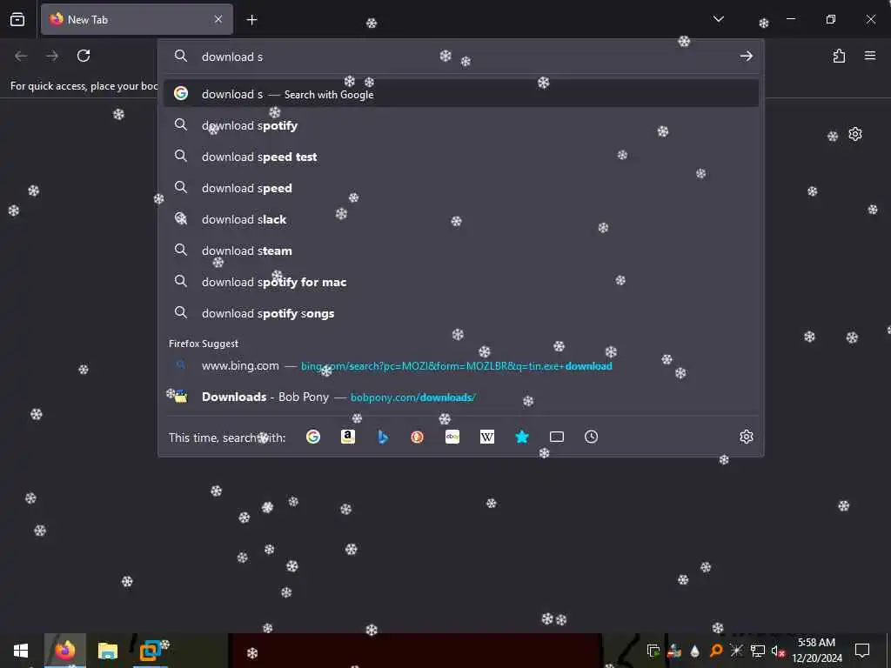
Task: Search this time with Amazon icon
Action: (348, 437)
